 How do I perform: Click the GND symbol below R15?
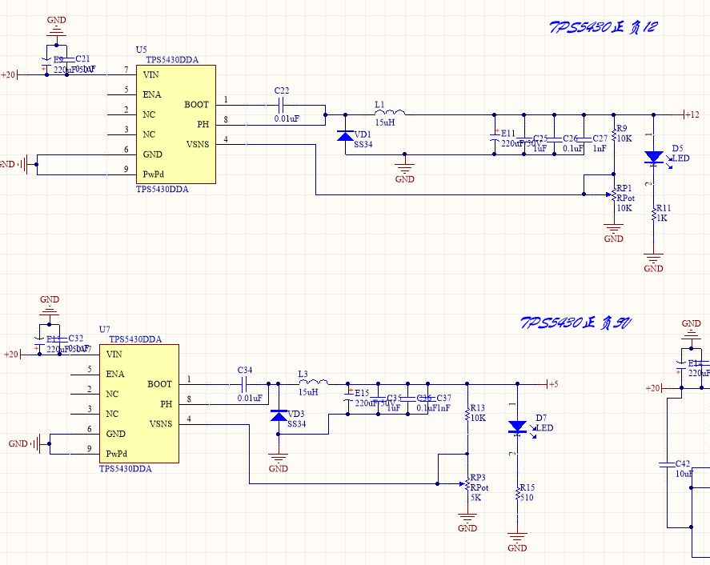pos(517,542)
